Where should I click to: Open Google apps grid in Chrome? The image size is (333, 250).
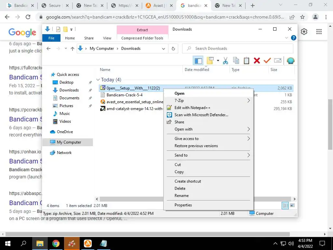319,32
